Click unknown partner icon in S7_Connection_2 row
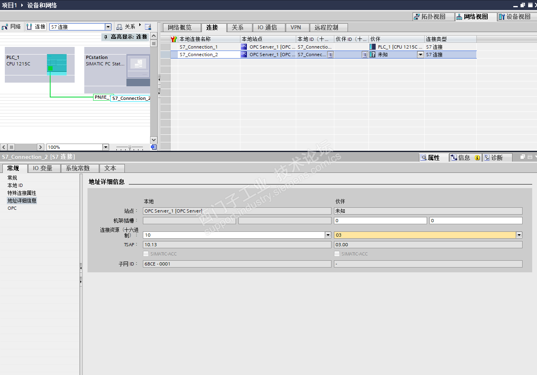537x375 pixels. coord(372,55)
